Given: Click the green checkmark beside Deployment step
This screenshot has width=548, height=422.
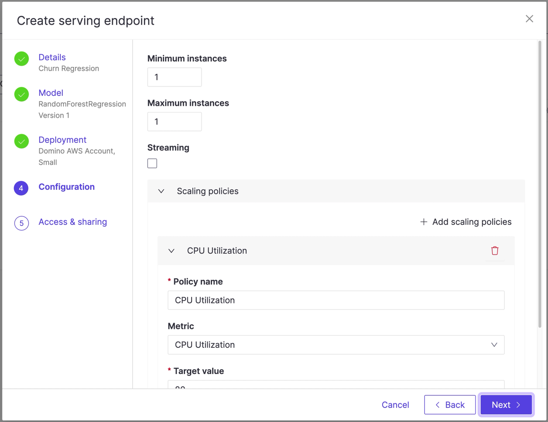Looking at the screenshot, I should click(x=22, y=141).
